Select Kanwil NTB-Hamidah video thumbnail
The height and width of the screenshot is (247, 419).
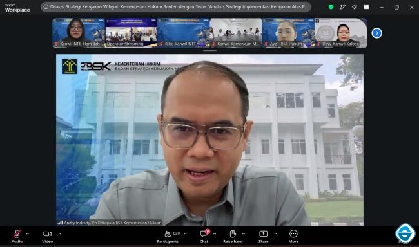tap(79, 33)
